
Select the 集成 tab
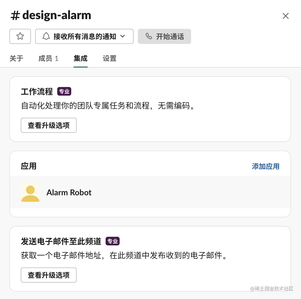coord(81,58)
